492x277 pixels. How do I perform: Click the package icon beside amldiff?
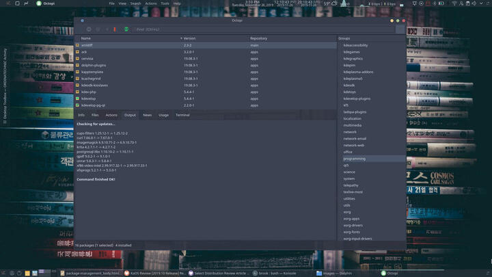pyautogui.click(x=77, y=45)
